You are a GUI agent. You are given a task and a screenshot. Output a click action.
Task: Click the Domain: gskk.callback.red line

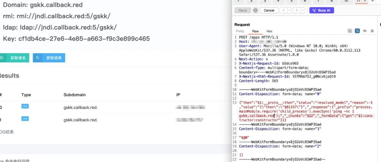click(x=43, y=5)
